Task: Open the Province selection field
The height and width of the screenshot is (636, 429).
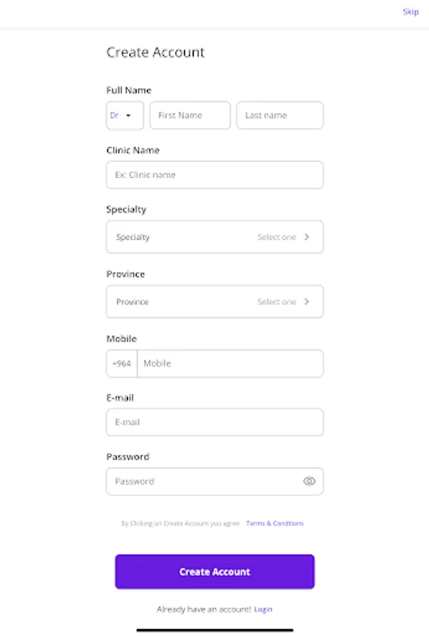Action: (x=214, y=302)
